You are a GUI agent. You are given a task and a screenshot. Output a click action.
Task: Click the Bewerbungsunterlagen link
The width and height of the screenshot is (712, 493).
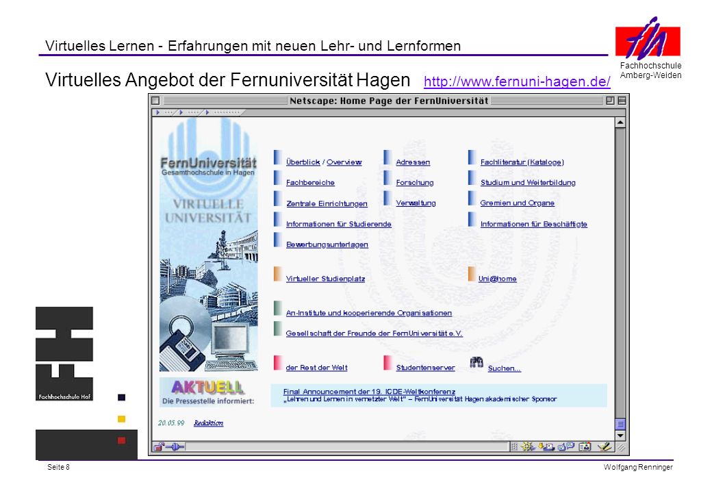pyautogui.click(x=327, y=244)
